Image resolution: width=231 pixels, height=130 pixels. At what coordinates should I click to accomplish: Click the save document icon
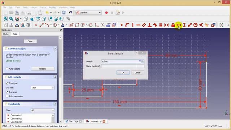coord(17,13)
